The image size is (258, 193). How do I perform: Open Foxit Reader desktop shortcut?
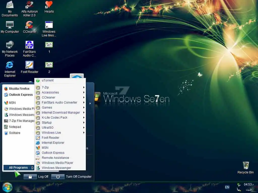(x=29, y=67)
